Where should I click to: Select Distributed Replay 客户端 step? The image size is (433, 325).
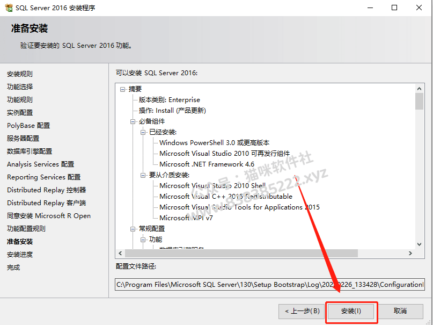click(x=46, y=203)
